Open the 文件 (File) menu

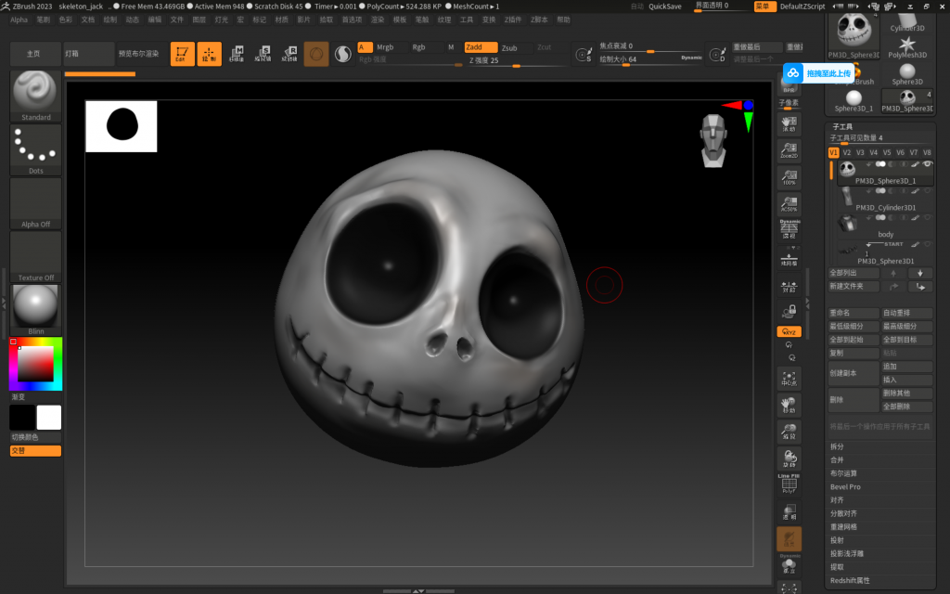pyautogui.click(x=177, y=19)
